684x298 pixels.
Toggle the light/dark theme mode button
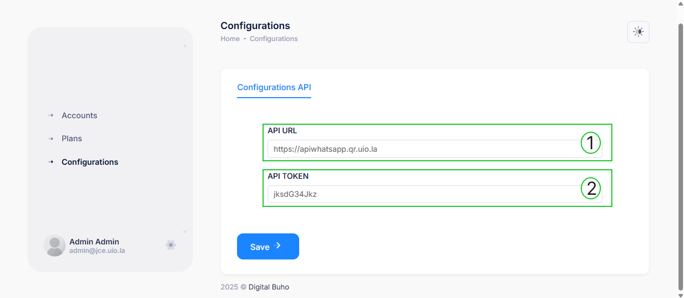[x=638, y=32]
